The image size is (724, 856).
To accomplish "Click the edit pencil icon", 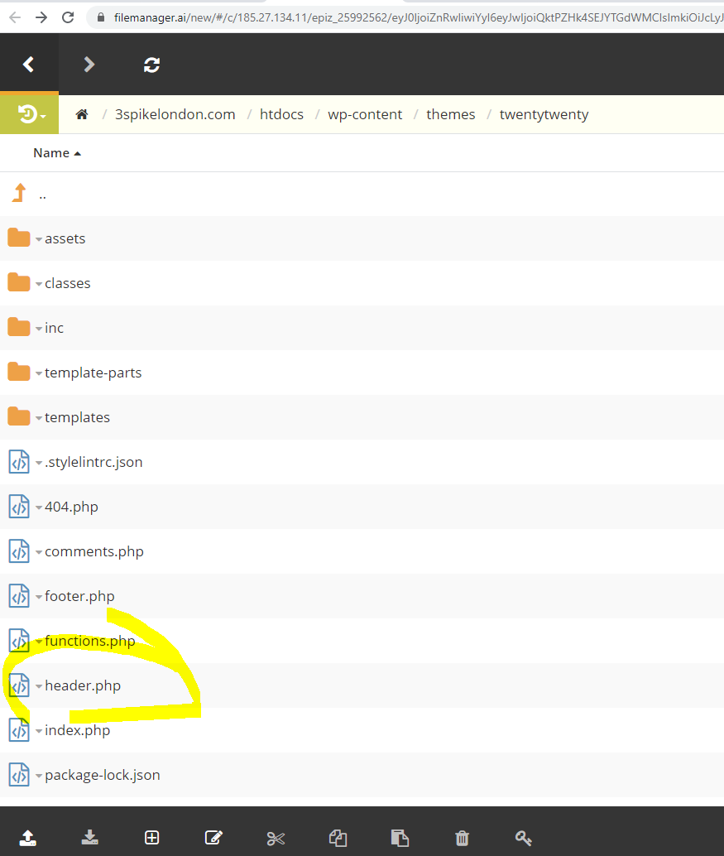I will tap(213, 838).
